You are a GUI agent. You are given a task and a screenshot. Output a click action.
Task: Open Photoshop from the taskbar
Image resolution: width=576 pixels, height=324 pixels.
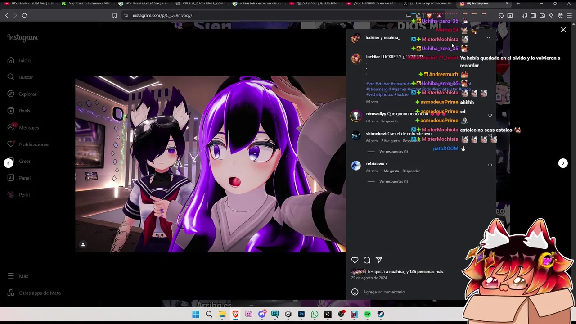pos(301,315)
